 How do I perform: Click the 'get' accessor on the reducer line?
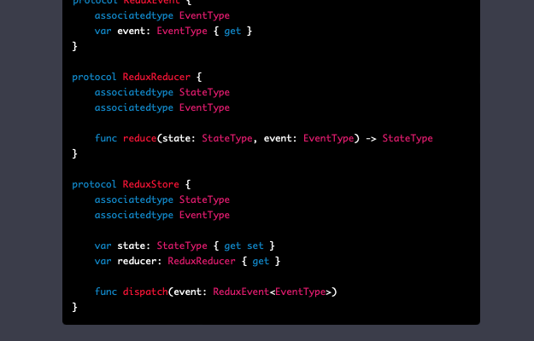261,261
